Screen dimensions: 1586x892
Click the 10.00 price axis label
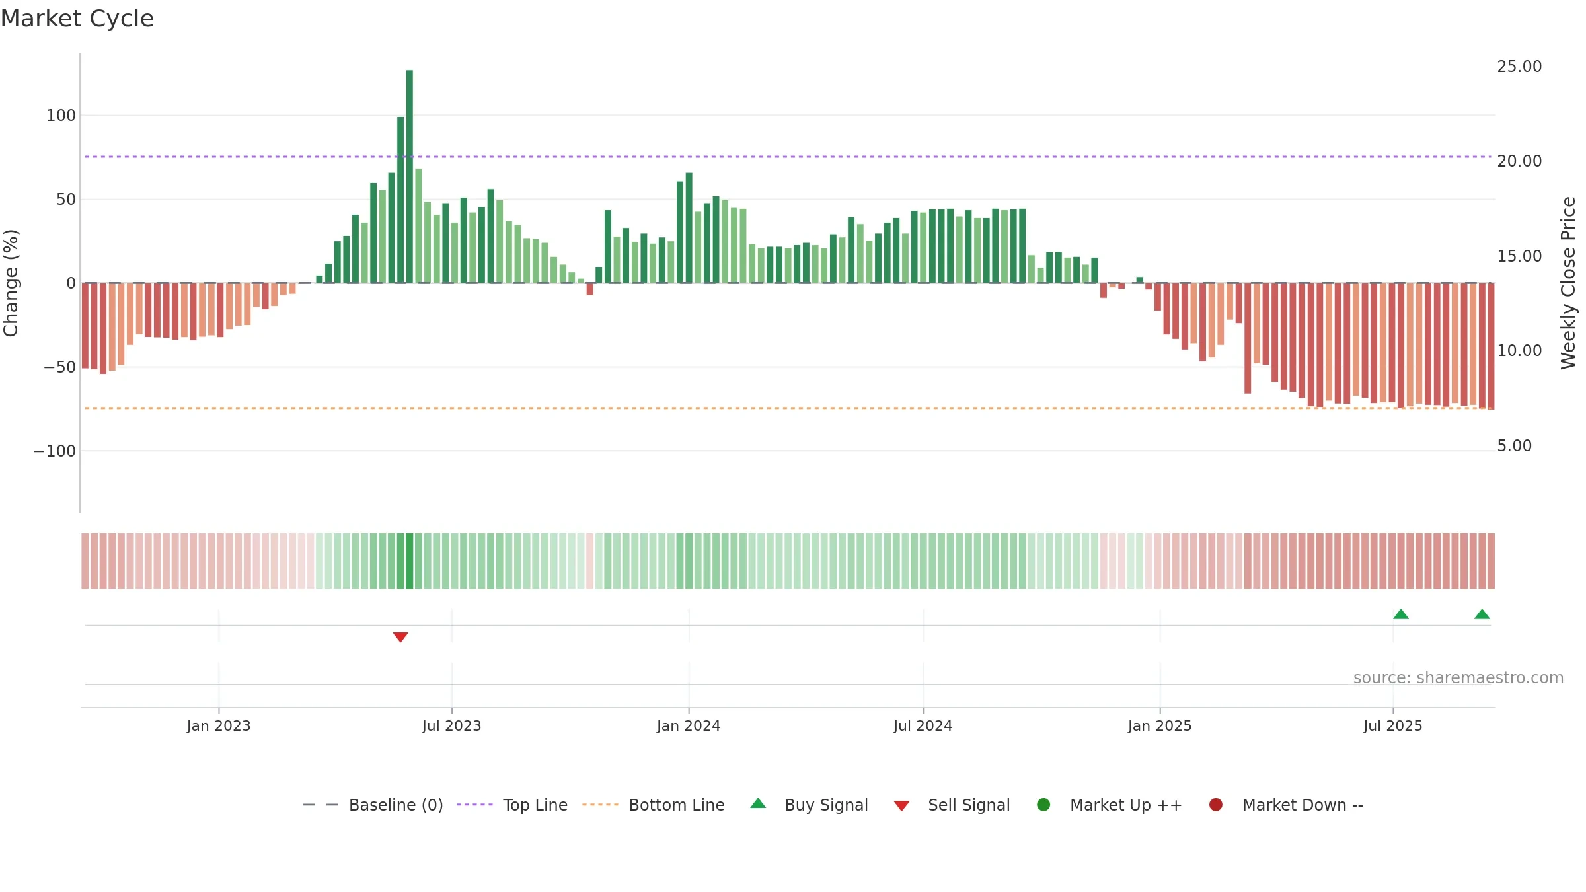click(x=1519, y=351)
